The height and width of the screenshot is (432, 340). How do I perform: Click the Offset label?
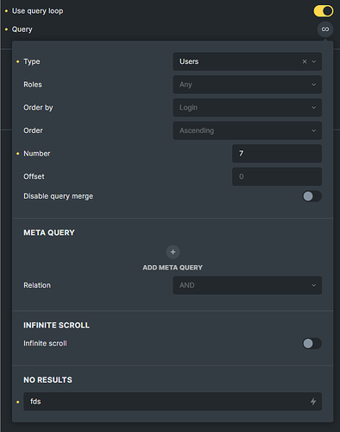click(x=34, y=176)
